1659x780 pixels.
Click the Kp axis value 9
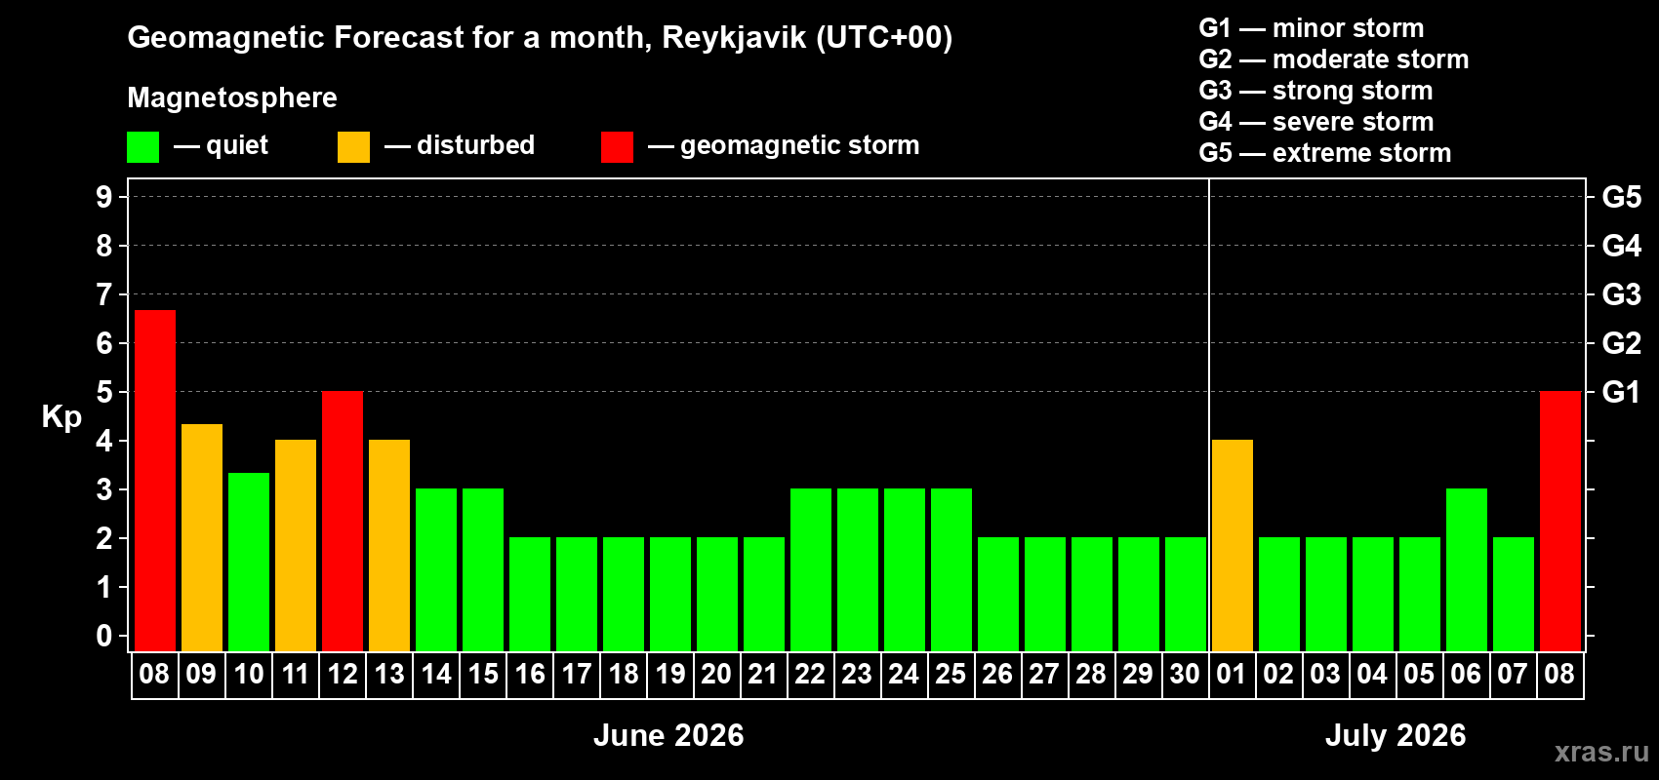point(104,197)
